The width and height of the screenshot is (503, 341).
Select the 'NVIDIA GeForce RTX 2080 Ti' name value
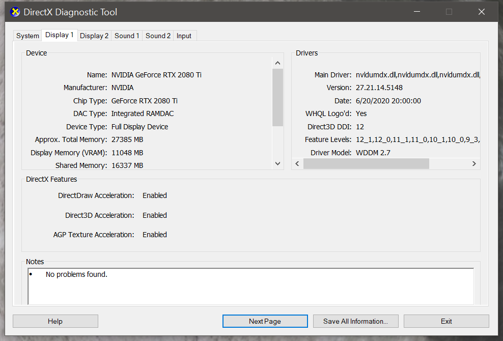coord(156,75)
